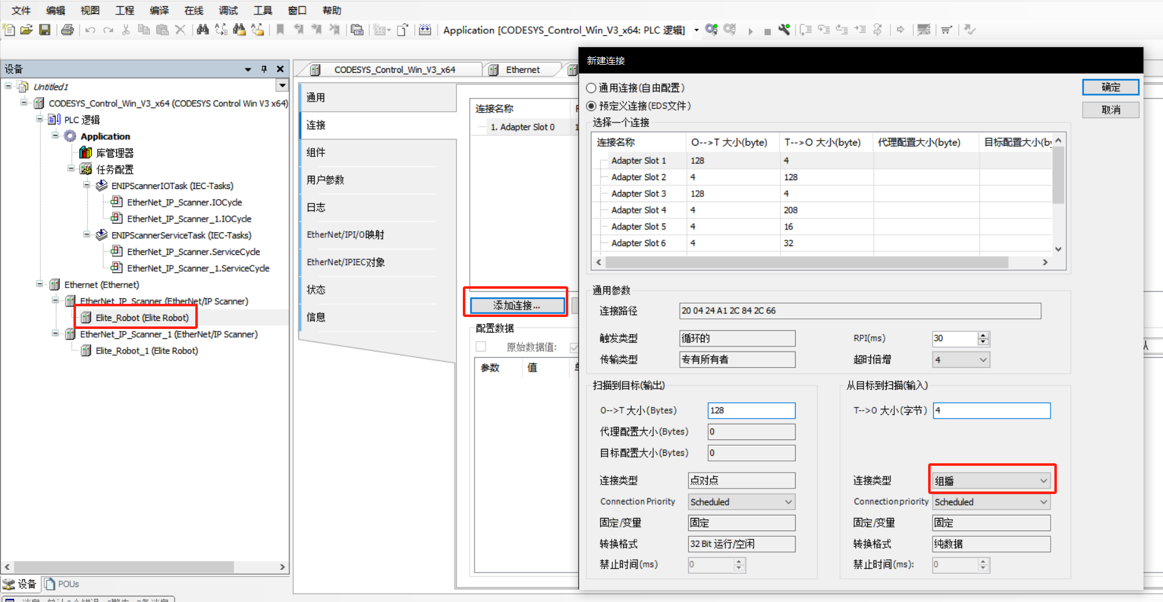Switch to the Ethernet editor tab
Screen dimensions: 1163x602
[x=522, y=70]
